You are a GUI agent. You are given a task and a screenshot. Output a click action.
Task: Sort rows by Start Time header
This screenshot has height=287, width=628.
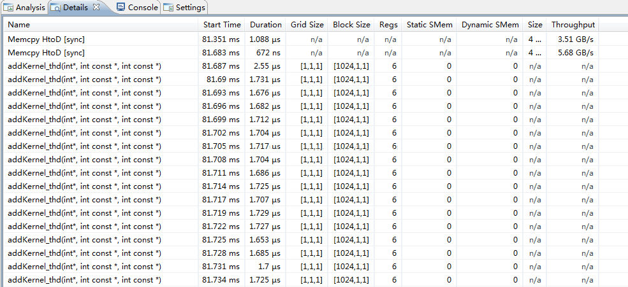pyautogui.click(x=222, y=25)
